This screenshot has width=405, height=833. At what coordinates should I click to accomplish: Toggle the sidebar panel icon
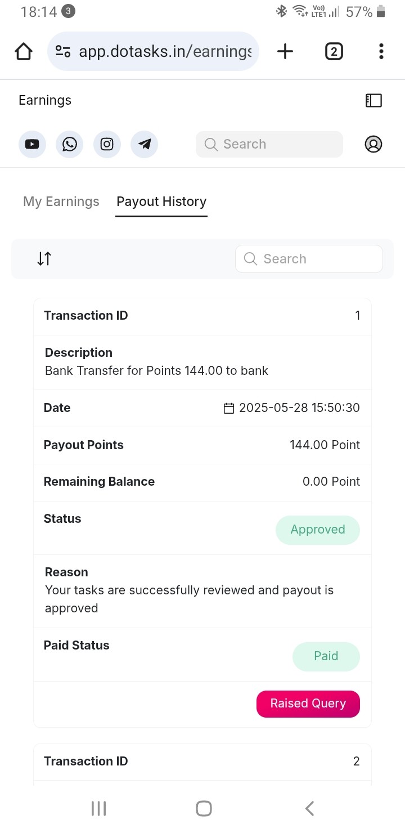tap(373, 100)
